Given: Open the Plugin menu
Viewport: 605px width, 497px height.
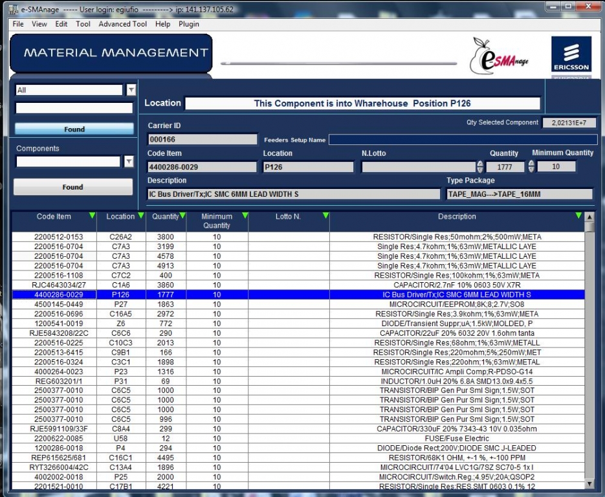Looking at the screenshot, I should tap(189, 24).
